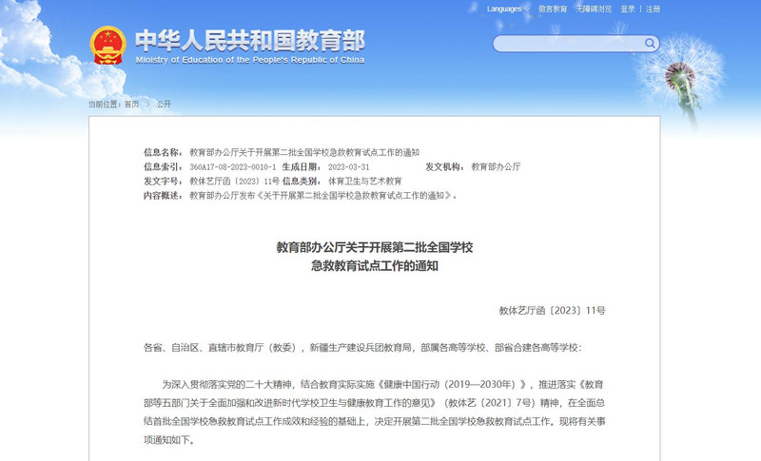Click the 发文机构 value 教育部办公厅
This screenshot has height=461, width=761.
[496, 166]
